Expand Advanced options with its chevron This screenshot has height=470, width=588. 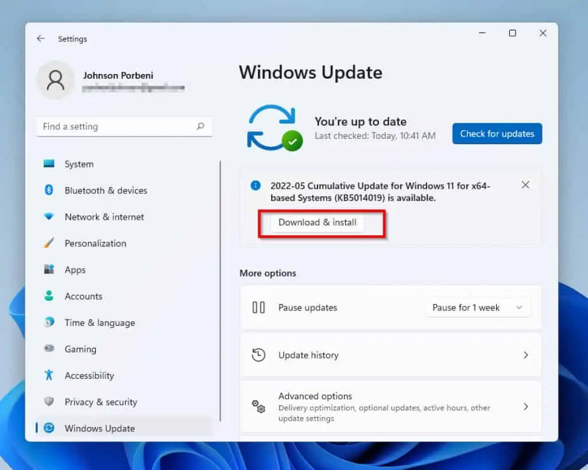(525, 406)
